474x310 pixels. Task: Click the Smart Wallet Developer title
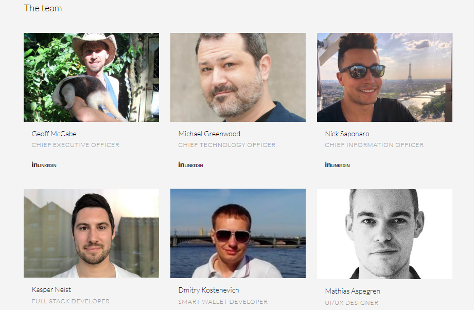tap(223, 302)
